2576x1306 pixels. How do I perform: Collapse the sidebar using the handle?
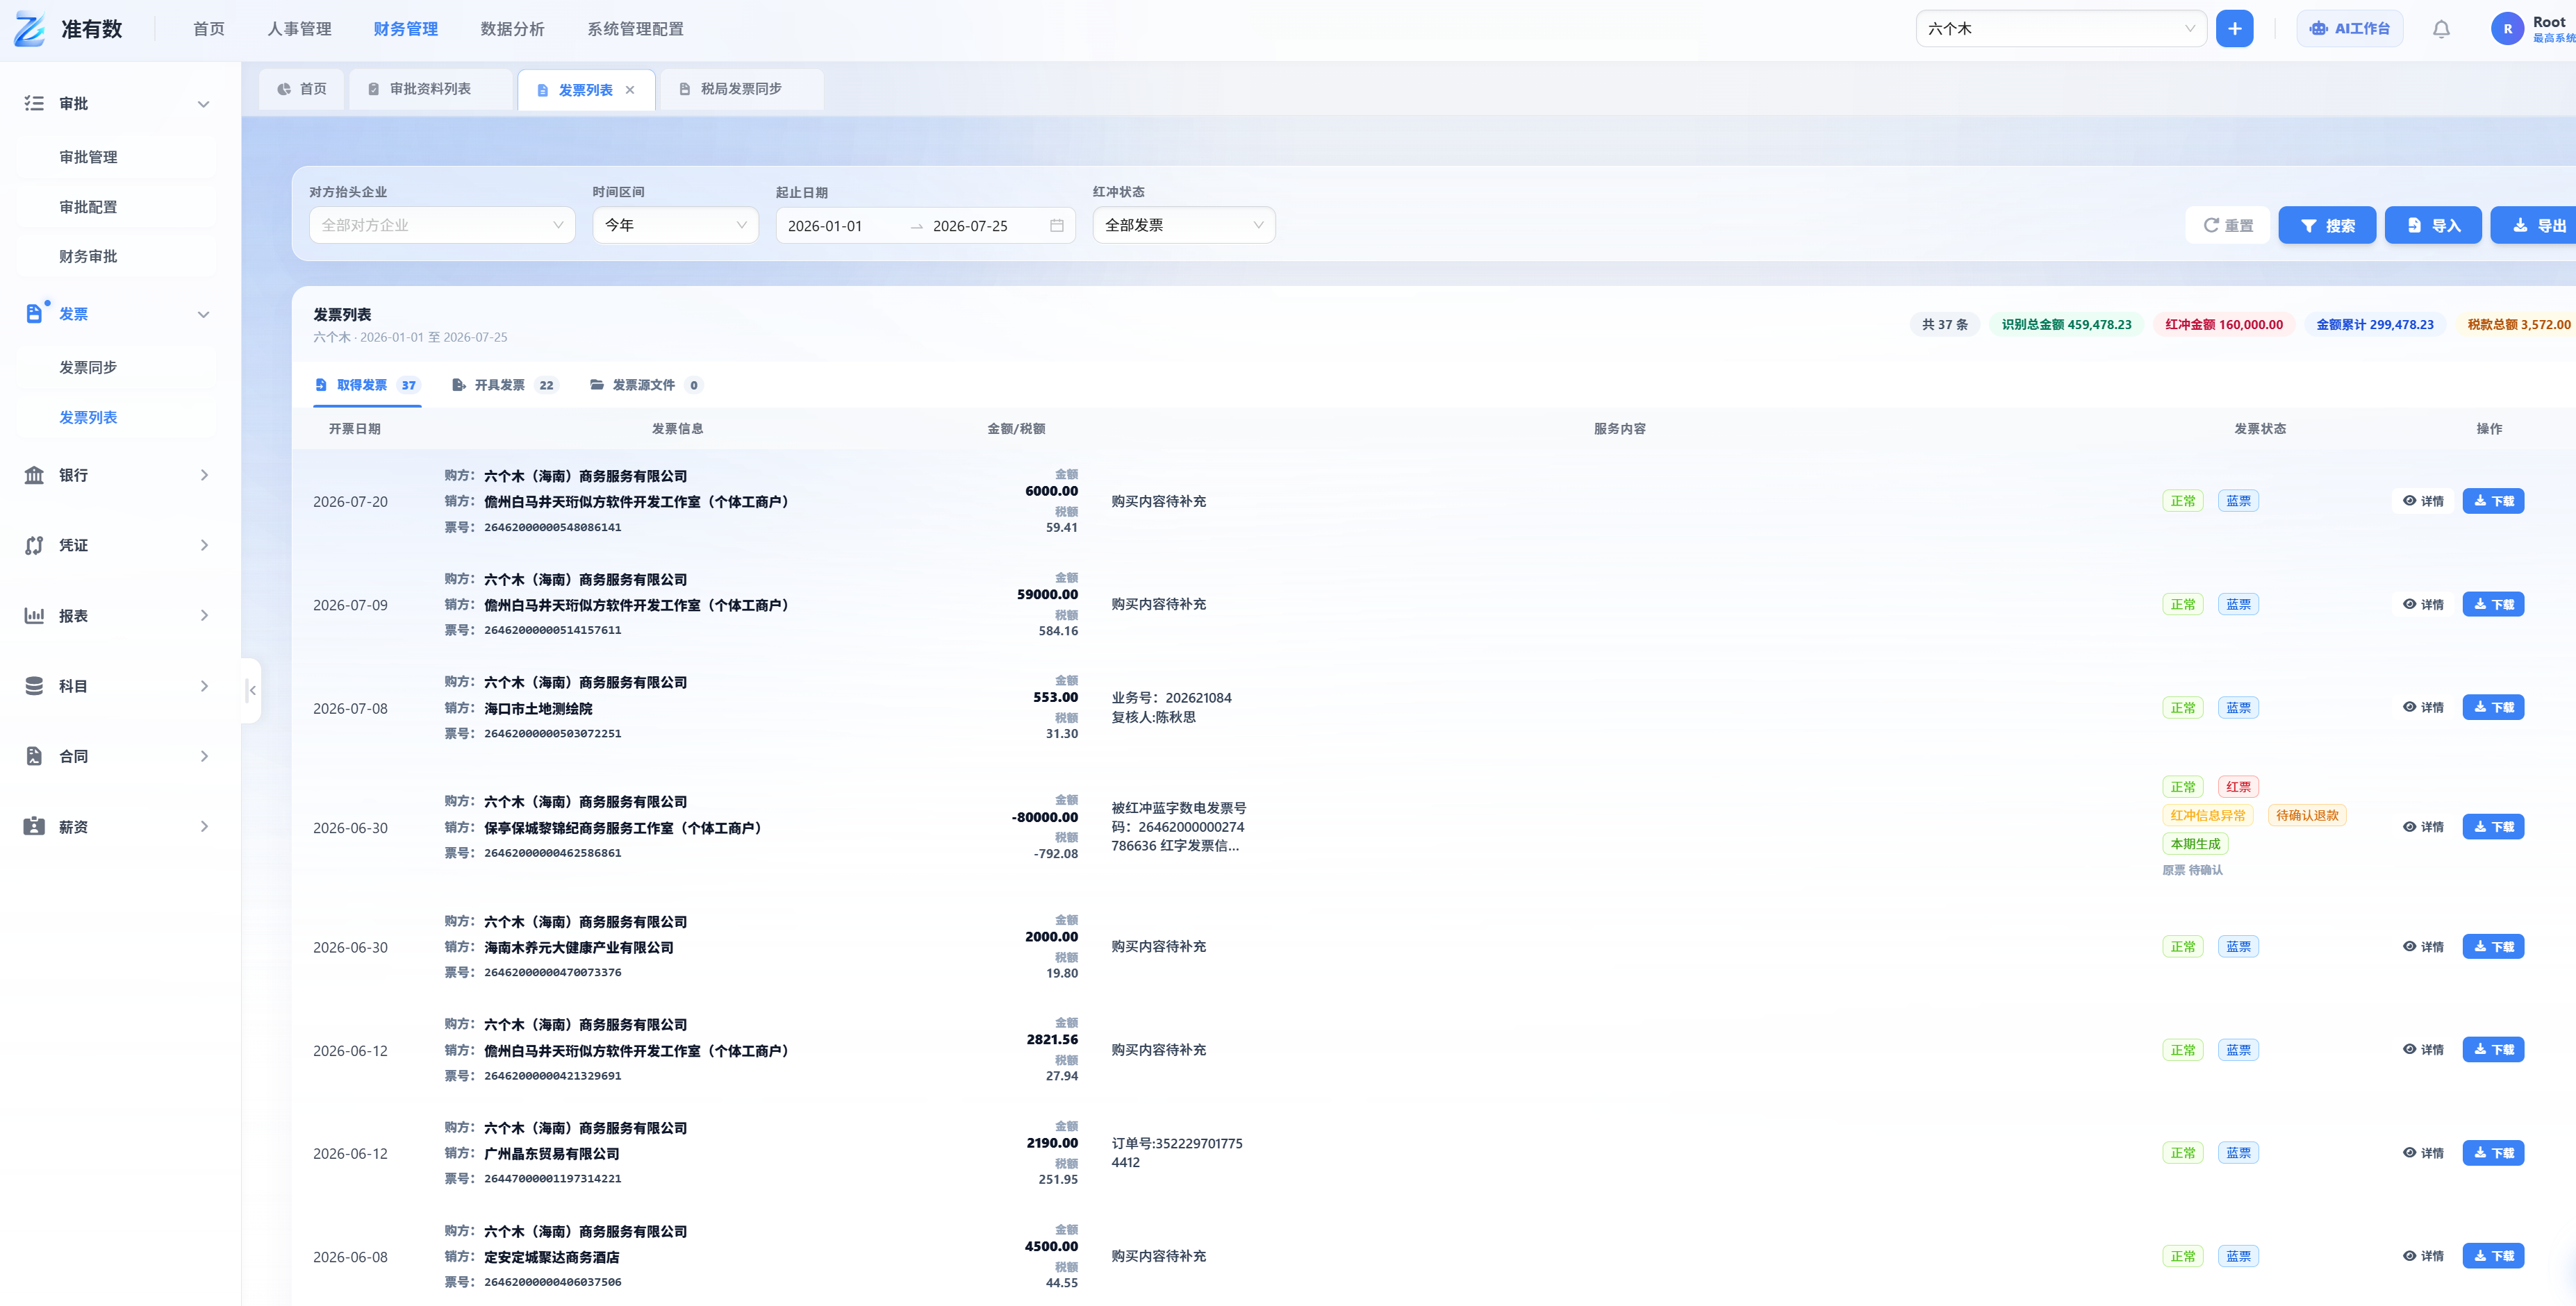coord(252,690)
